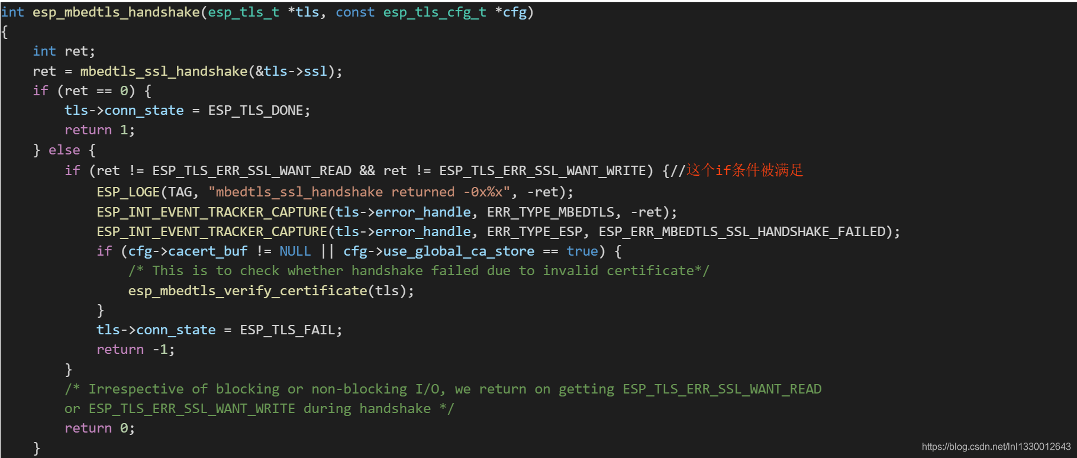
Task: Click the 'true' keyword in the condition
Action: 582,251
